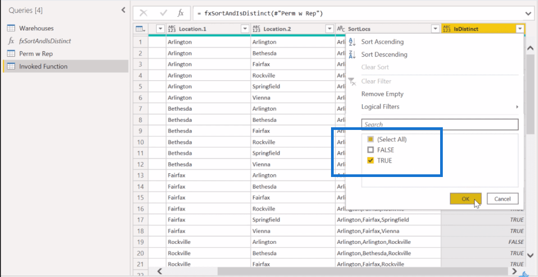Uncheck the TRUE value checkbox
This screenshot has width=538, height=277.
(x=370, y=160)
